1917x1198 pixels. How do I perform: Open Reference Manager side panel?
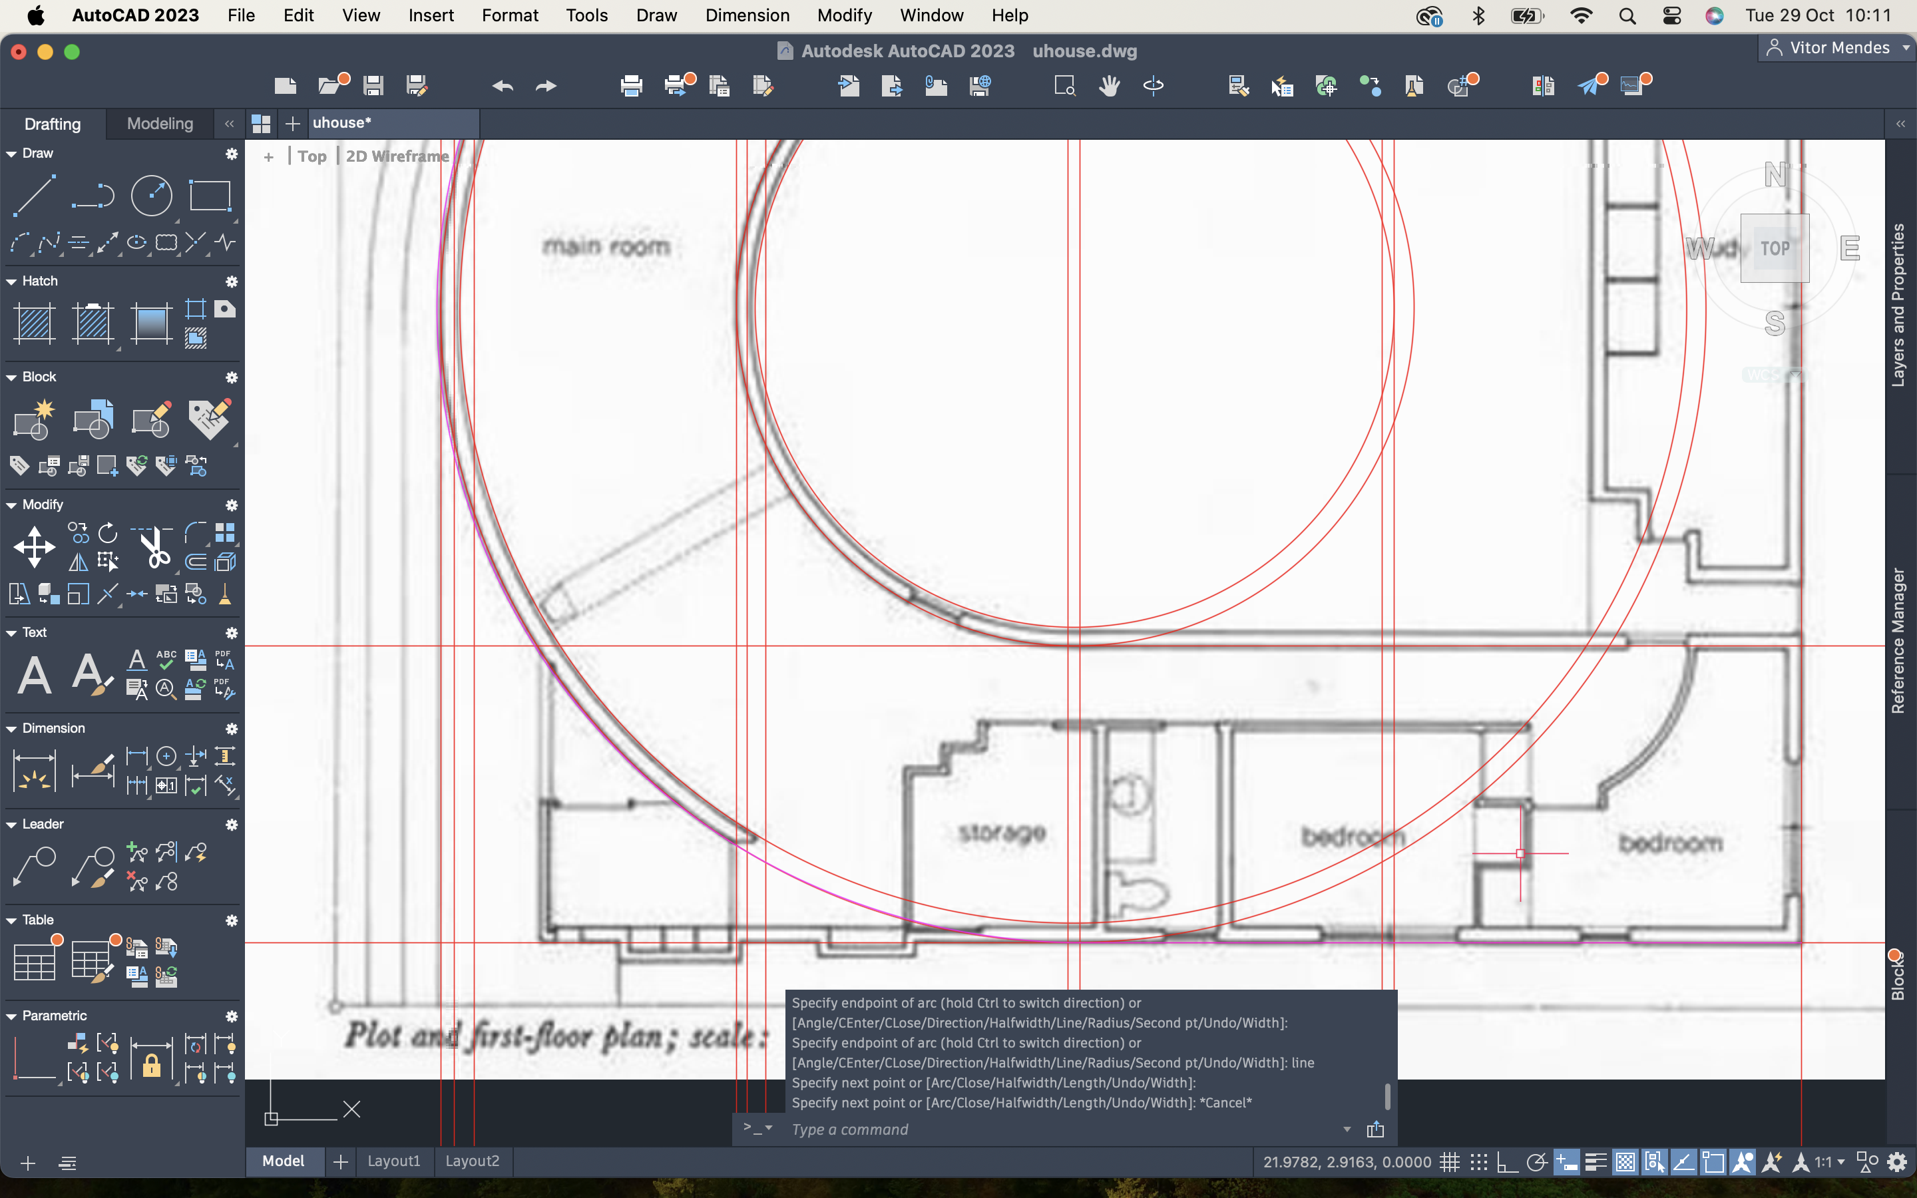click(1898, 640)
